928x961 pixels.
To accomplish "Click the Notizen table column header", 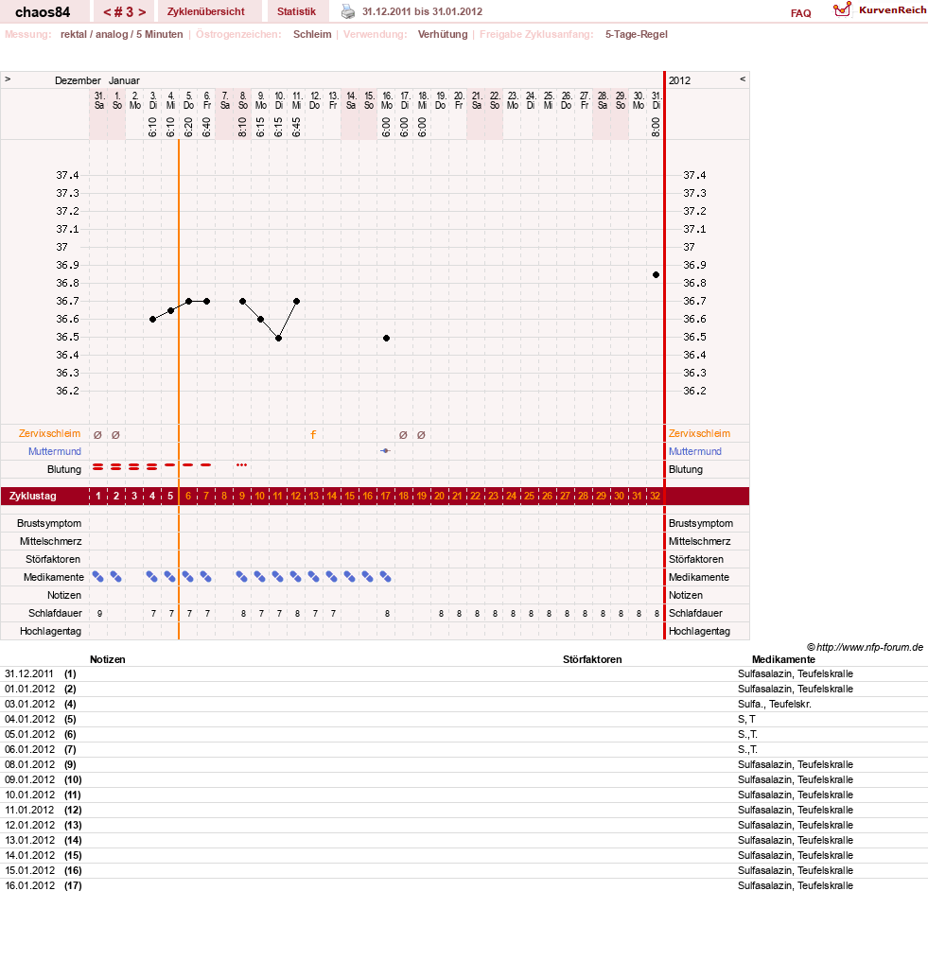I will [107, 659].
